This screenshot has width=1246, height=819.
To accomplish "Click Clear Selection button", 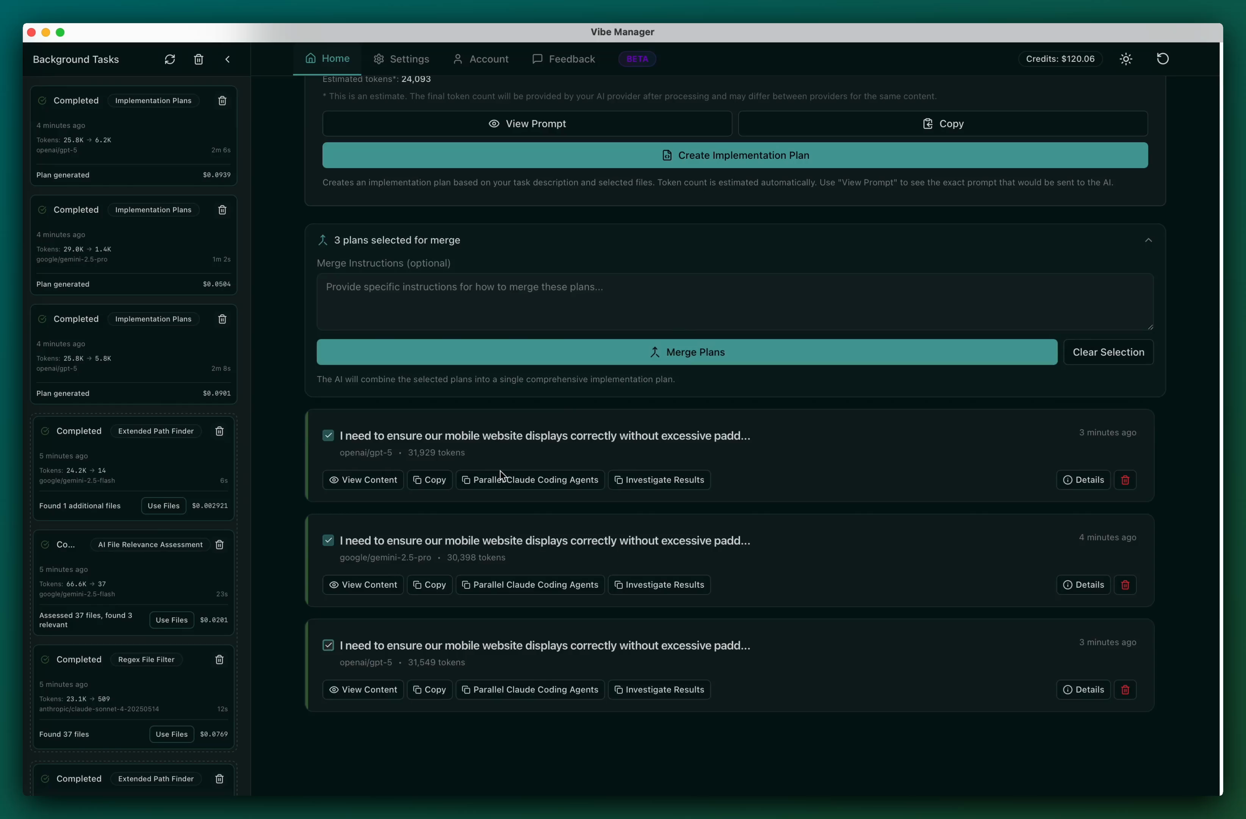I will (x=1108, y=352).
